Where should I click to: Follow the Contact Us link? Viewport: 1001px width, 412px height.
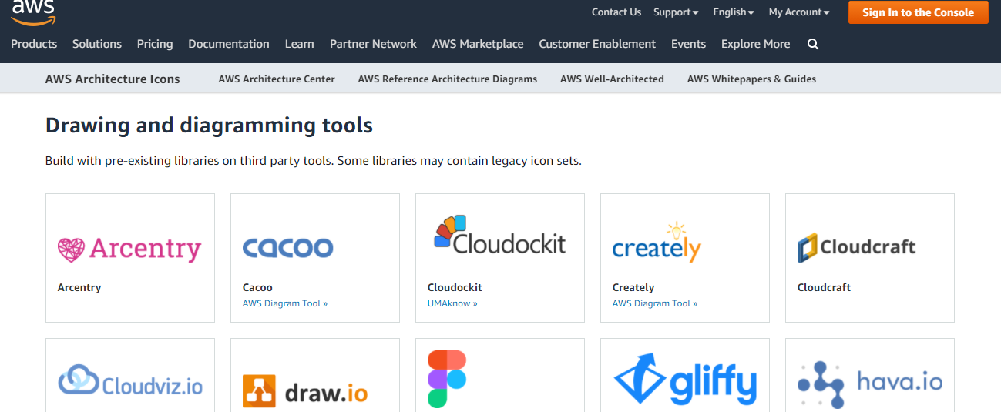[x=616, y=12]
